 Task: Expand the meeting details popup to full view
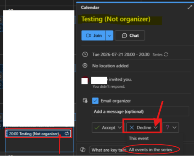190,7
